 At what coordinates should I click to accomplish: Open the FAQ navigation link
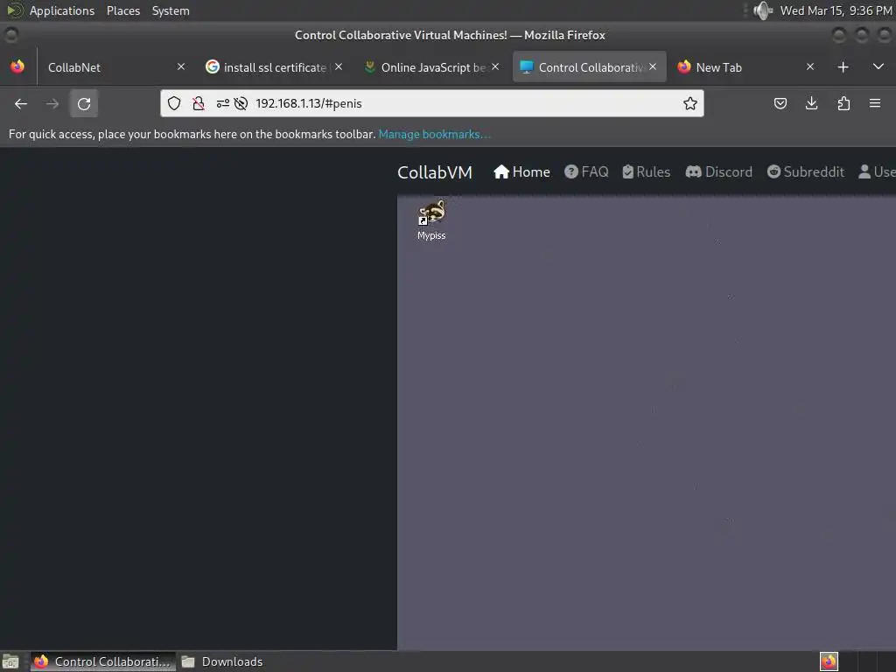(586, 172)
